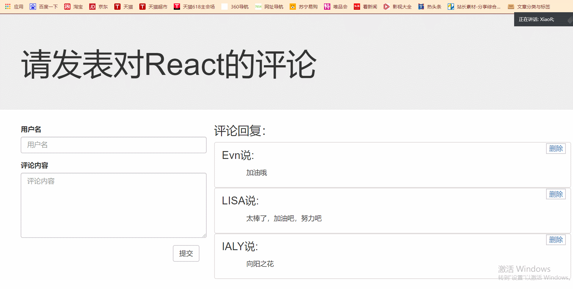Click the Evn说: comment author heading
The width and height of the screenshot is (573, 289).
point(238,155)
